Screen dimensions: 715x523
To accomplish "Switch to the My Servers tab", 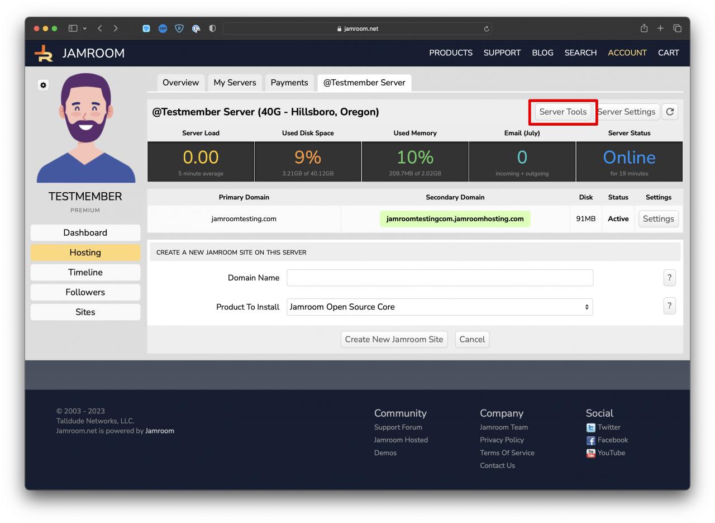I will 235,83.
